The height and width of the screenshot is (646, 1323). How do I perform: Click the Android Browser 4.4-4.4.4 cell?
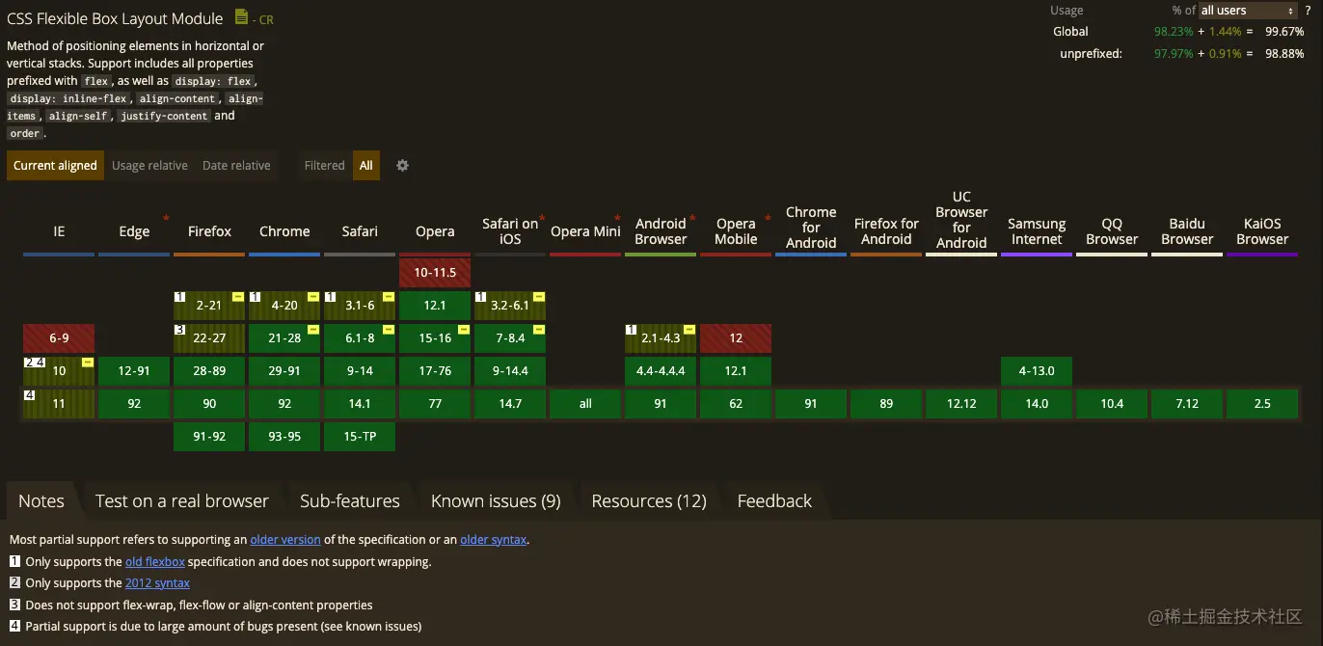661,371
